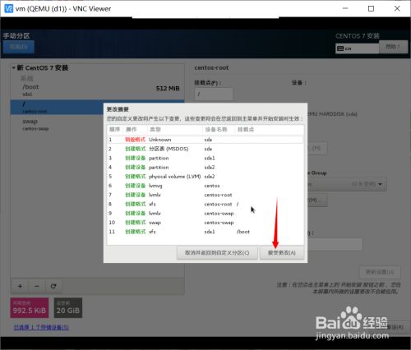Select row 2 partition table (MSDOS) sda
Viewport: 411px width, 350px height.
click(x=205, y=149)
